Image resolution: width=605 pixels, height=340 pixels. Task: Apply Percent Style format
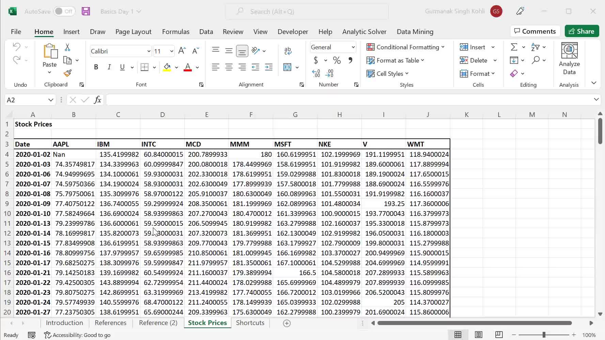pos(337,60)
